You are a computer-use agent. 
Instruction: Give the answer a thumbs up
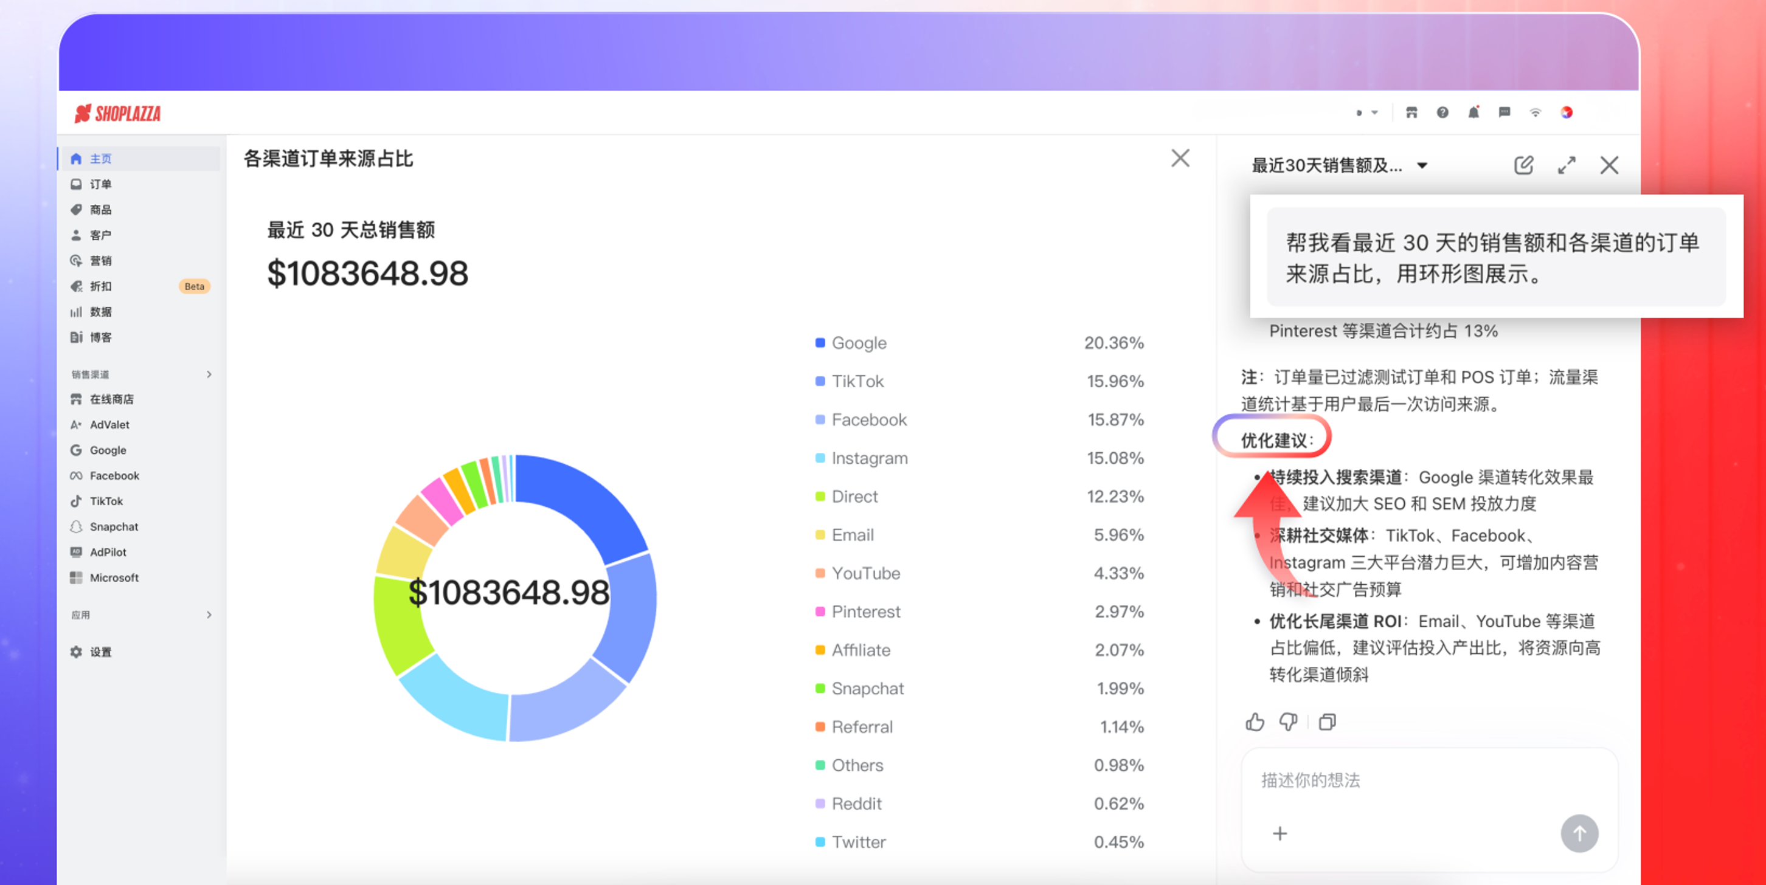point(1255,722)
